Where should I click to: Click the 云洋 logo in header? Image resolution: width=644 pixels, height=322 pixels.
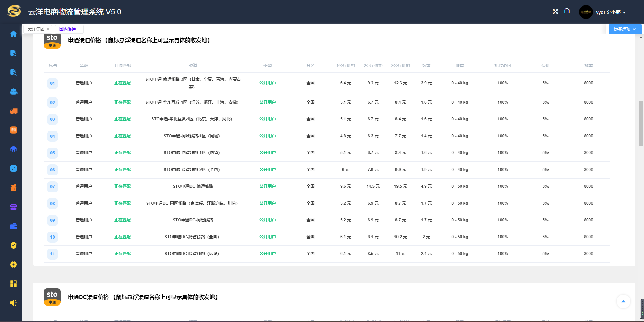point(14,11)
